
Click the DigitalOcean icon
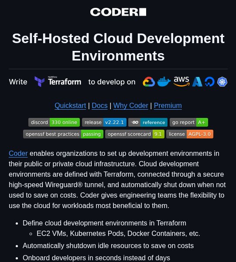[x=209, y=82]
